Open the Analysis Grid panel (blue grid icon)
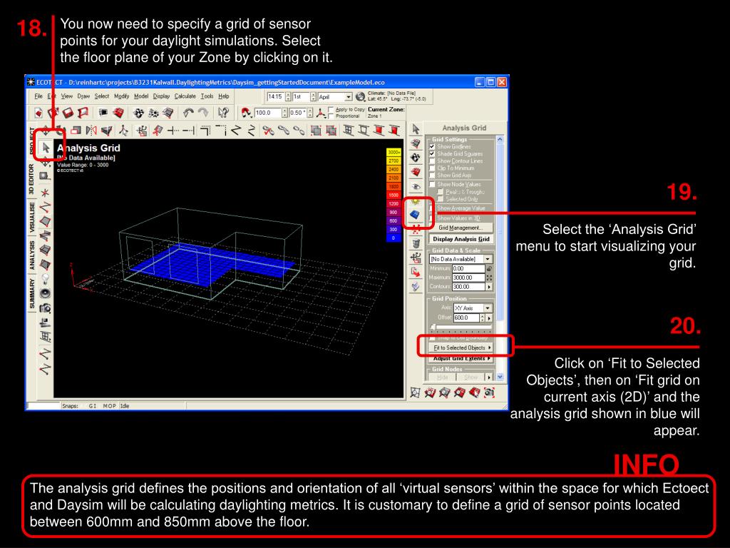730x548 pixels. click(x=414, y=214)
